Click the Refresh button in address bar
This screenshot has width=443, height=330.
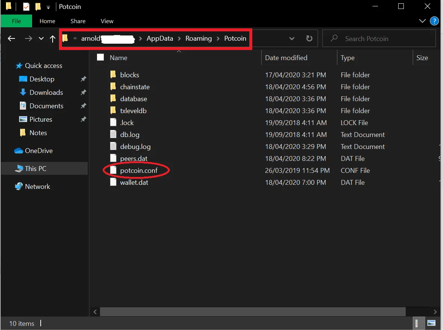click(x=309, y=38)
